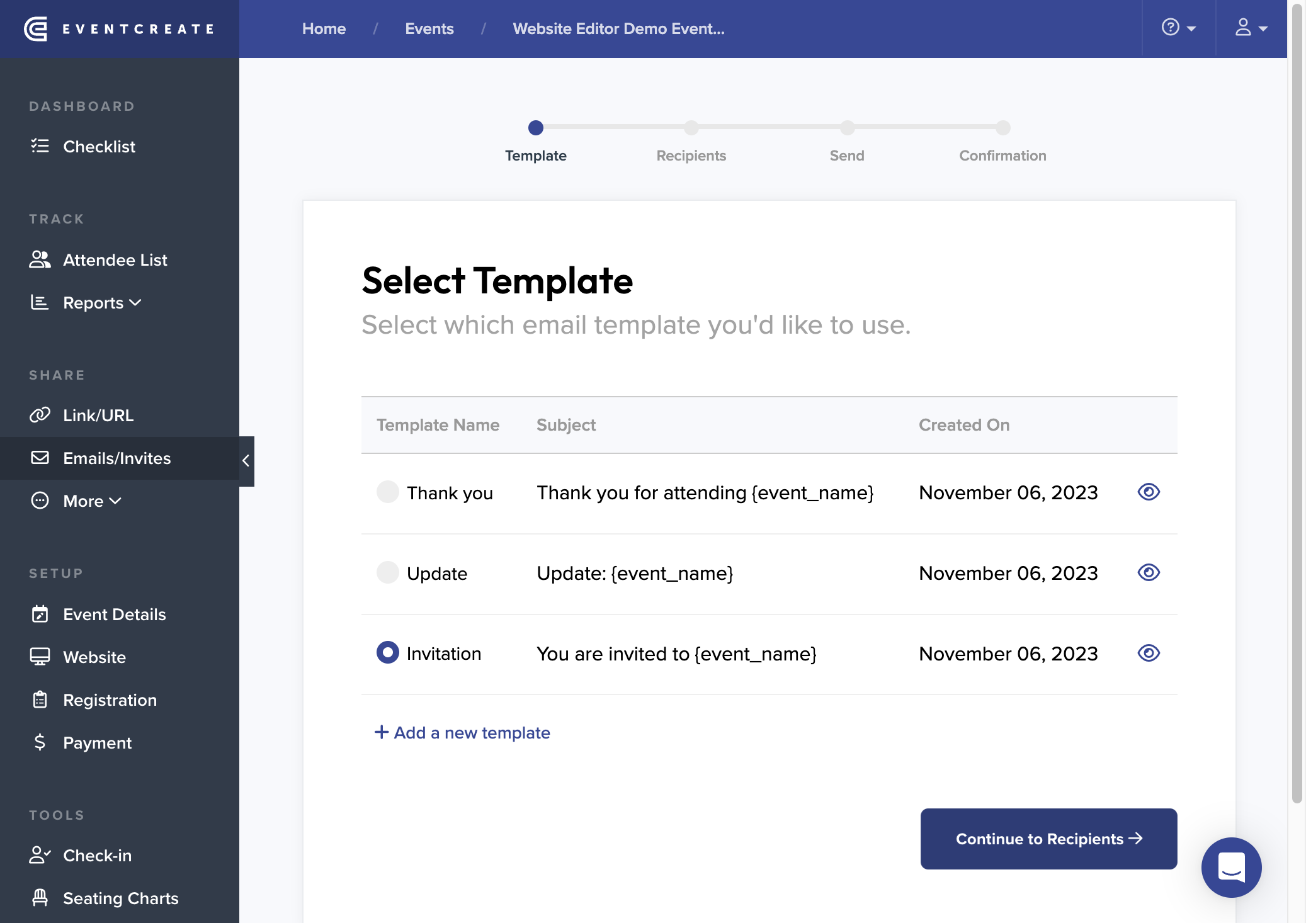This screenshot has height=923, width=1306.
Task: Add a new template
Action: [x=462, y=732]
